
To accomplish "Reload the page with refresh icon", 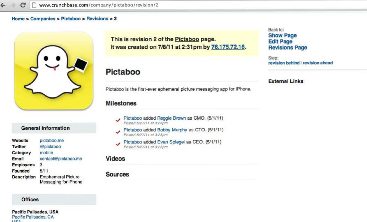I will (23, 5).
